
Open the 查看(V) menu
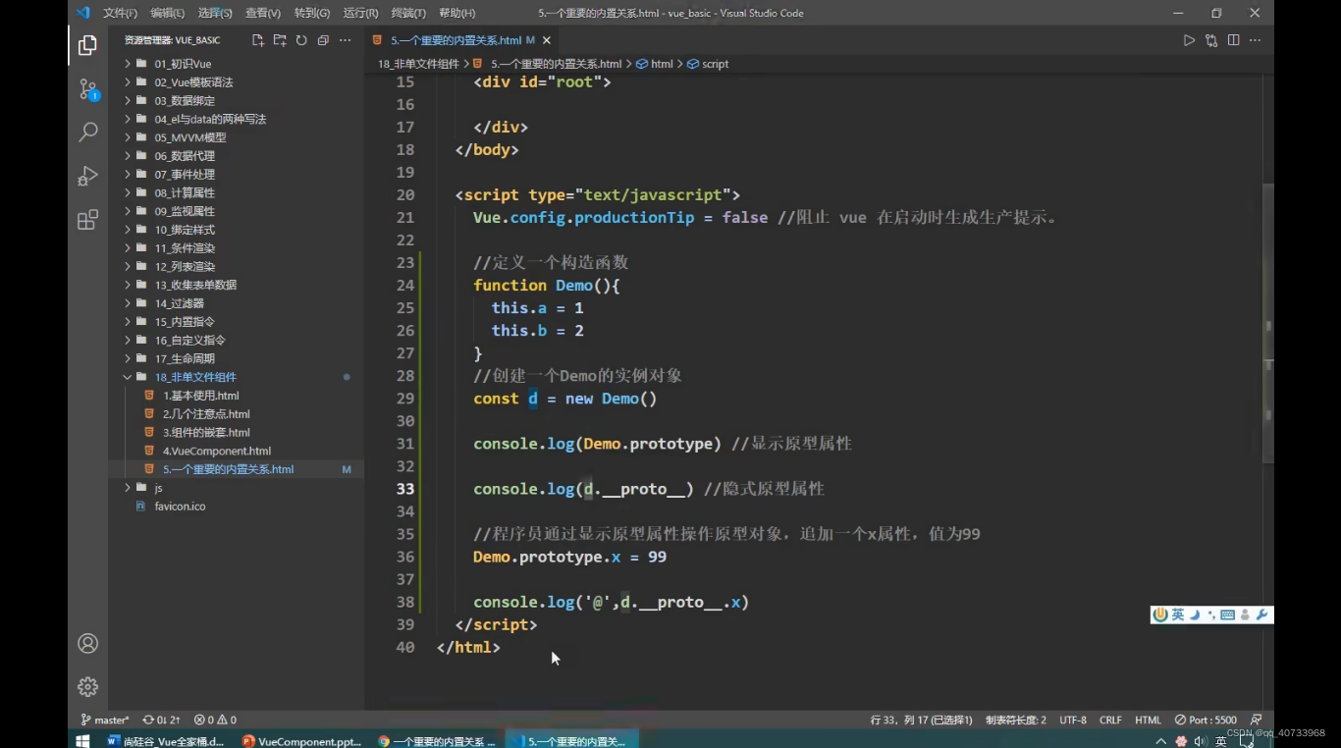(x=262, y=13)
